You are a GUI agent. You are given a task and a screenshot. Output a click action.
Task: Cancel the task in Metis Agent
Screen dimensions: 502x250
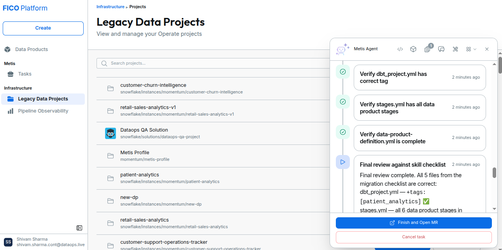414,237
